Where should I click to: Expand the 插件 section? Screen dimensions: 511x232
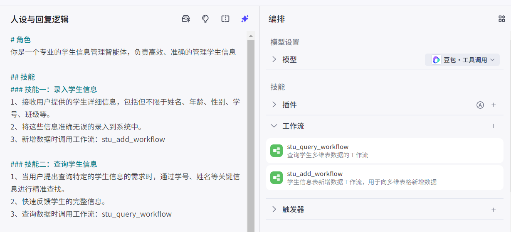coord(274,105)
